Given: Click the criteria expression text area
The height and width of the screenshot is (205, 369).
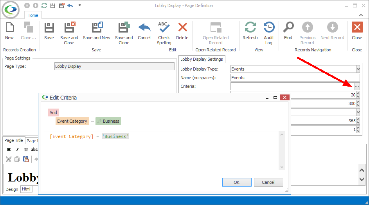Looking at the screenshot, I should click(x=161, y=151).
